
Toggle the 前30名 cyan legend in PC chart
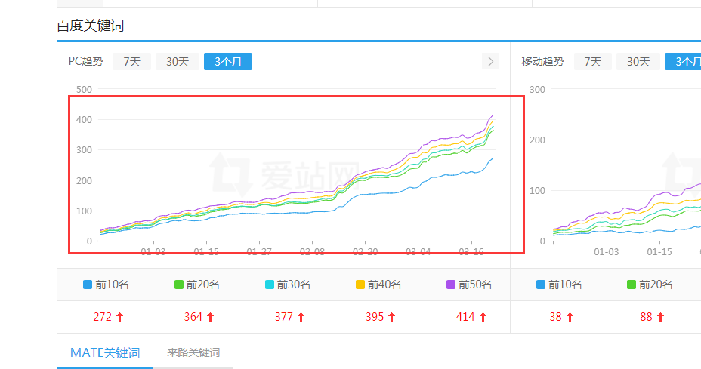287,284
